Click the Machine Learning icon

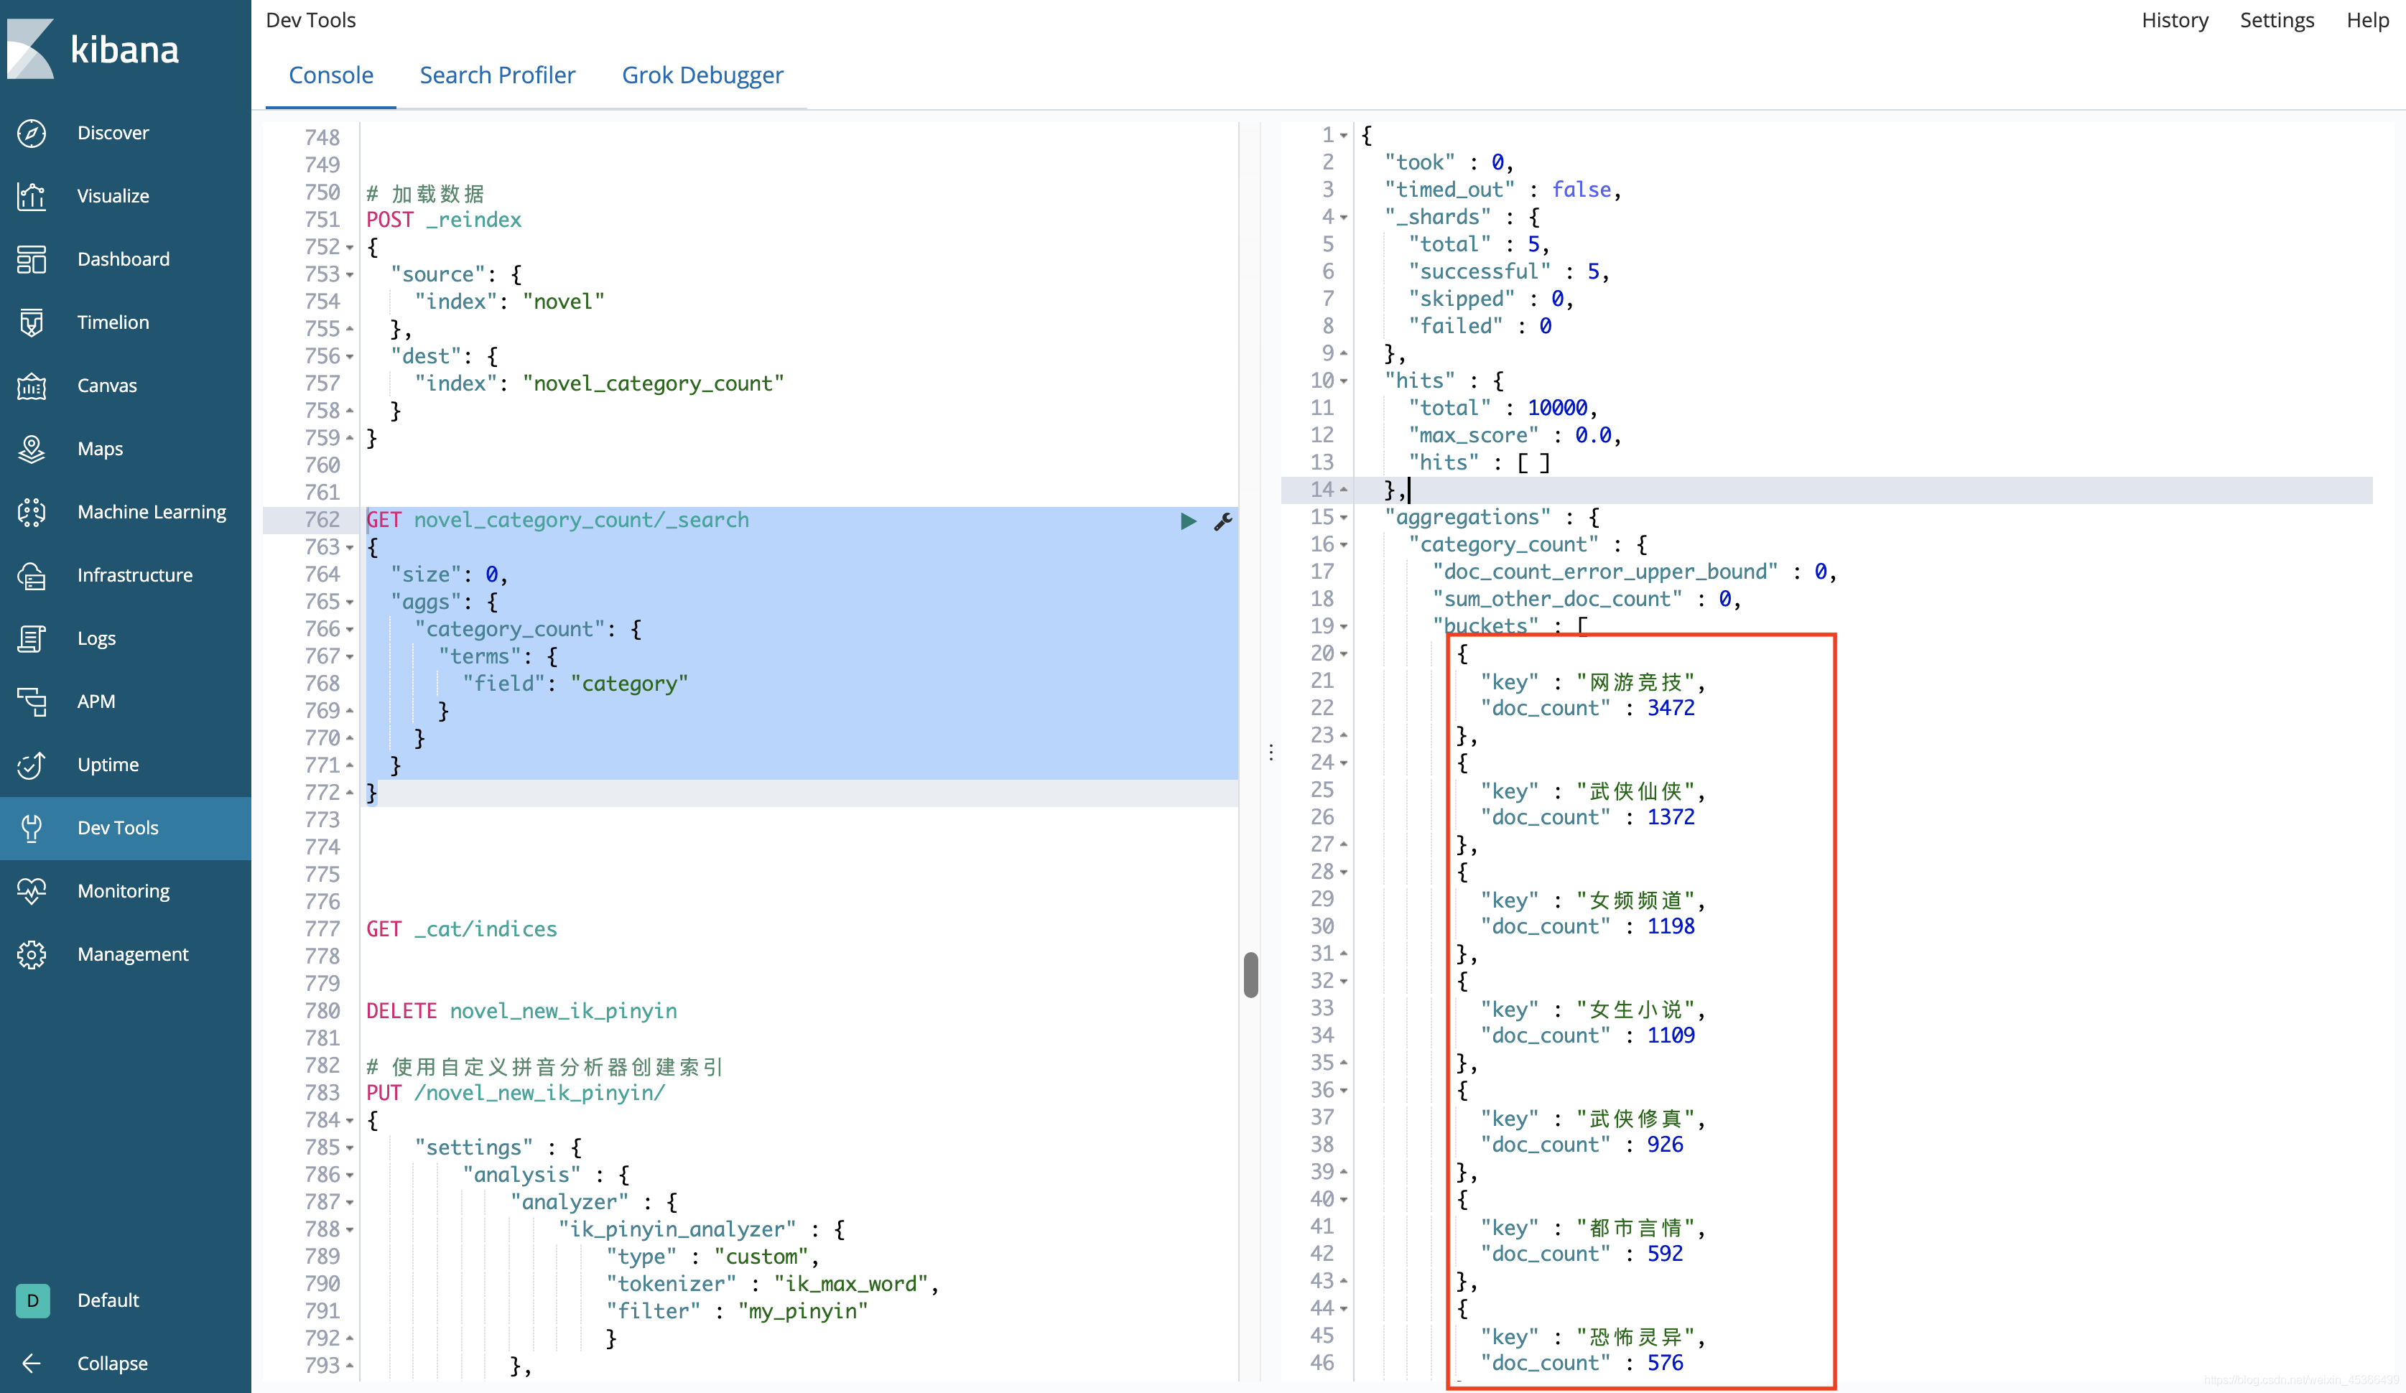32,512
